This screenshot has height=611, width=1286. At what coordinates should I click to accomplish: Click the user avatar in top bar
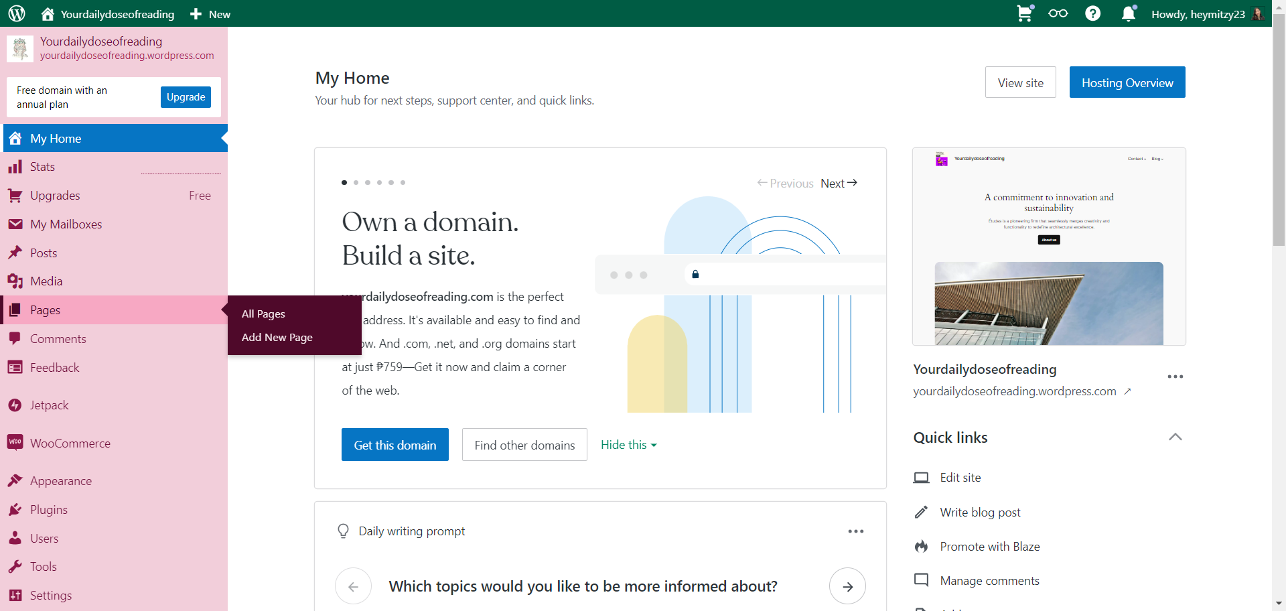coord(1258,14)
